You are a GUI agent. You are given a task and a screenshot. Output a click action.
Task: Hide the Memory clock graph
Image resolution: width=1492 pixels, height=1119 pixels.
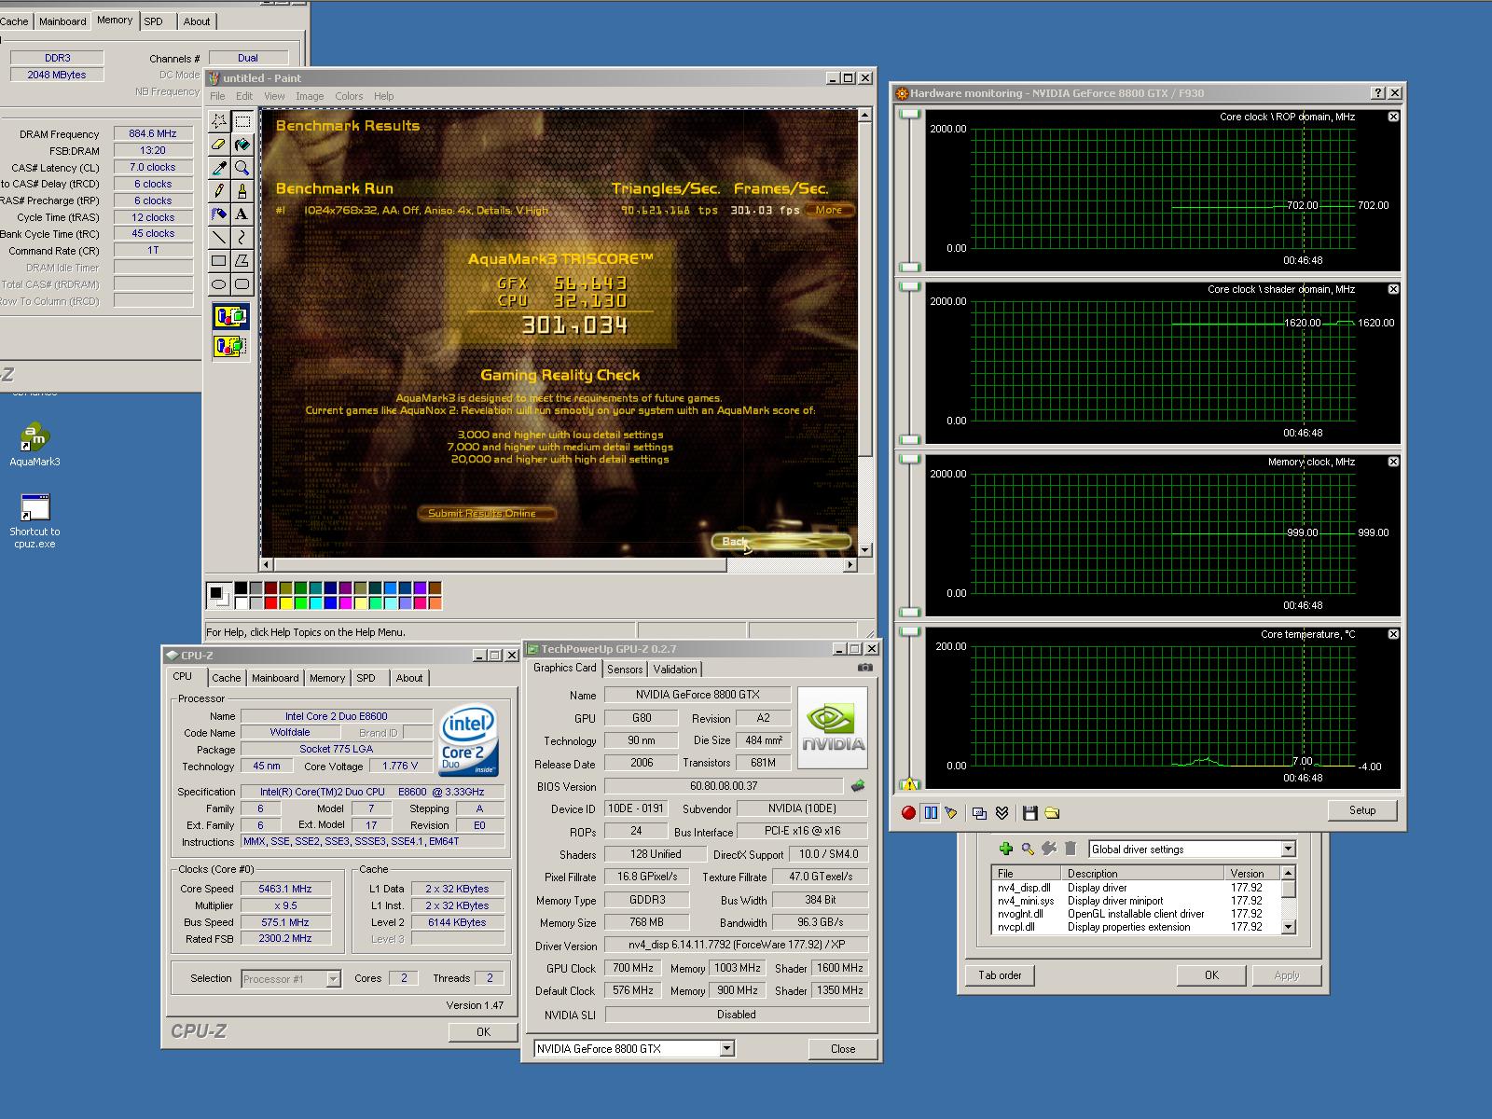coord(1393,462)
